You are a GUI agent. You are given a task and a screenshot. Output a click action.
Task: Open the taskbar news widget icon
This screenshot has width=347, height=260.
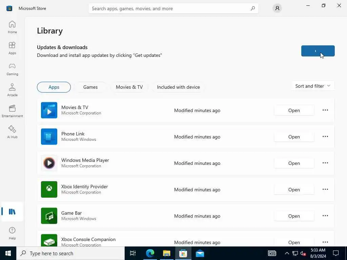tap(272, 253)
